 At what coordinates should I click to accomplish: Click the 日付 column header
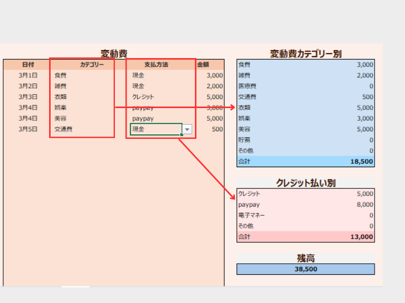tap(28, 65)
